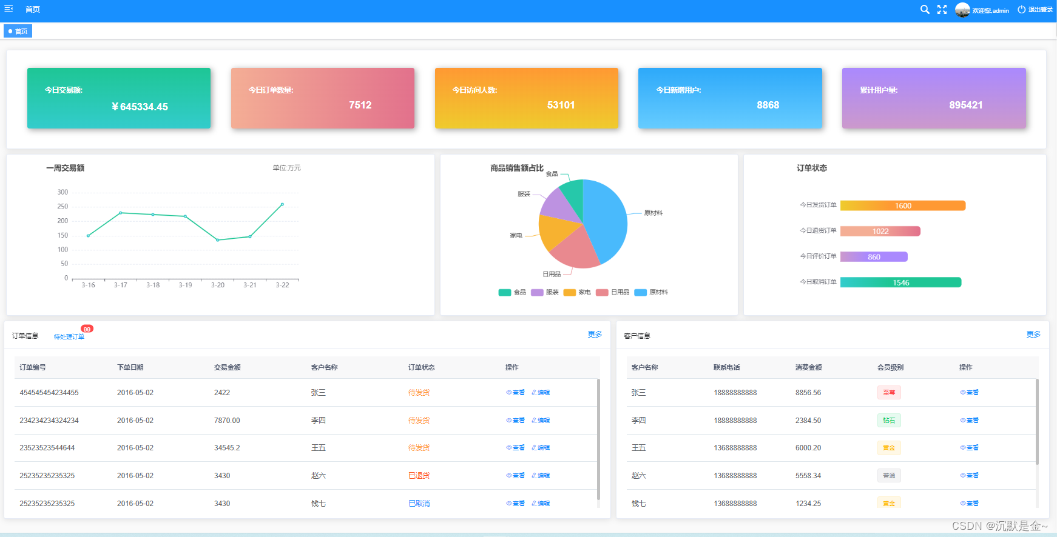Click the 欢迎您,admin username text

[991, 10]
